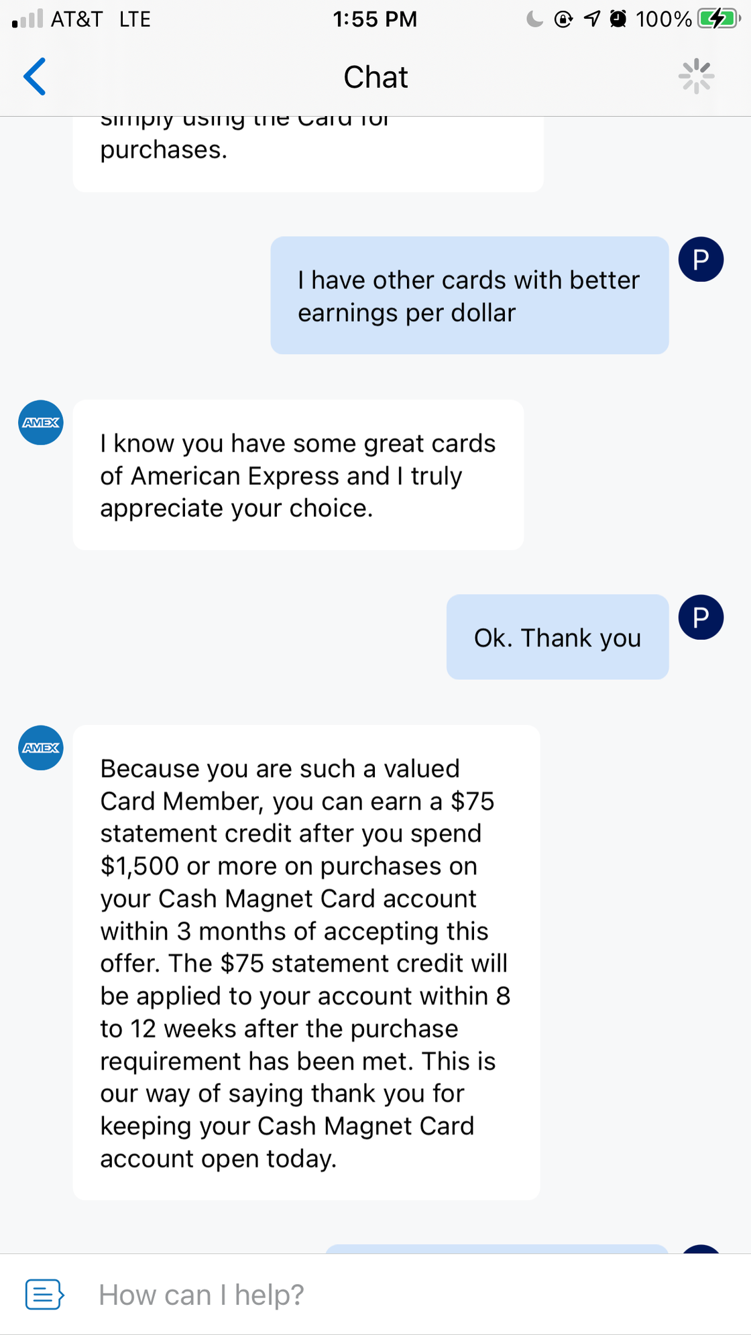Tap the P avatar beside 'I have other cards'
Image resolution: width=751 pixels, height=1335 pixels.
[701, 259]
